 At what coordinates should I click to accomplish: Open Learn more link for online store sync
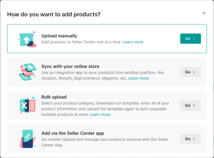[x=139, y=78]
